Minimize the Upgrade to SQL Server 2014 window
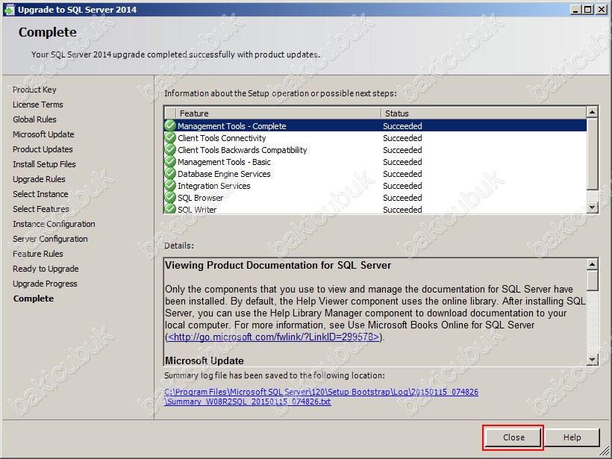Image resolution: width=612 pixels, height=459 pixels. 575,10
